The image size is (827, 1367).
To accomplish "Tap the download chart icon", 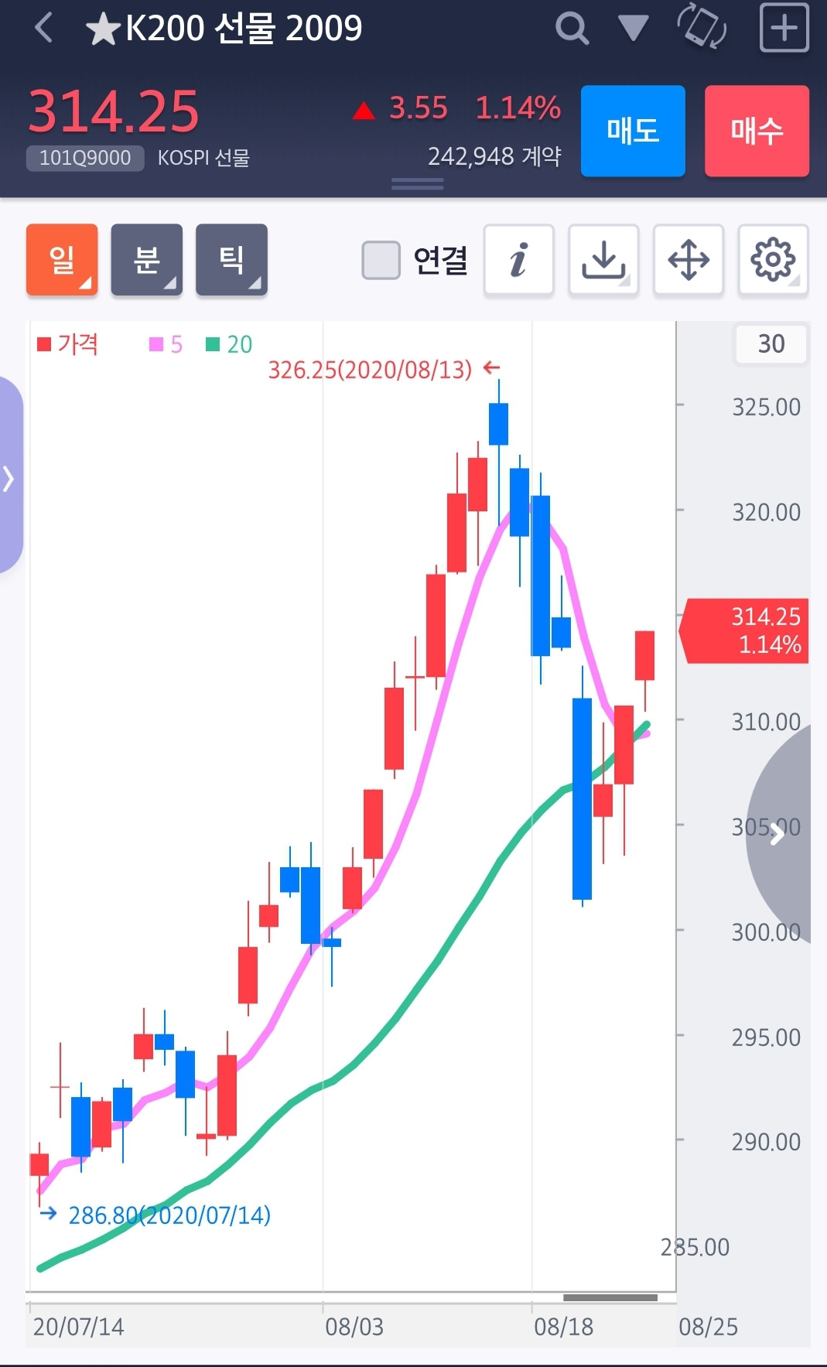I will tap(603, 260).
